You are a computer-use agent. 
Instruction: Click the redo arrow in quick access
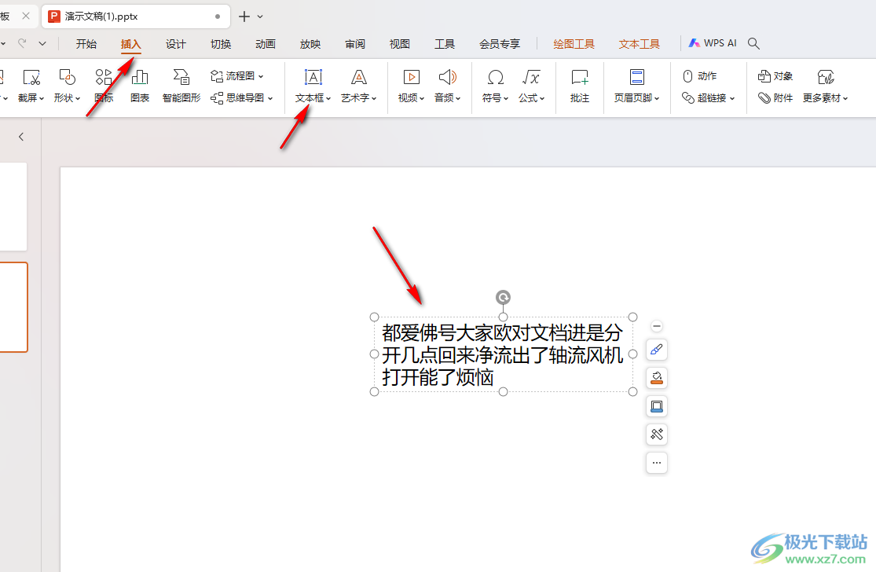[22, 43]
